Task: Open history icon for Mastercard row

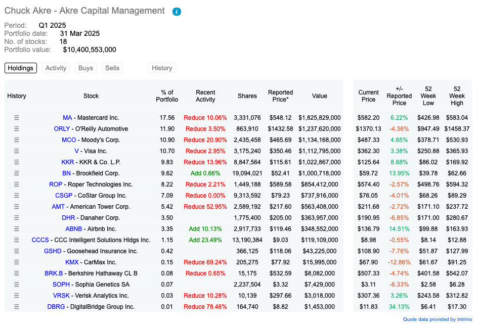Action: coord(17,118)
